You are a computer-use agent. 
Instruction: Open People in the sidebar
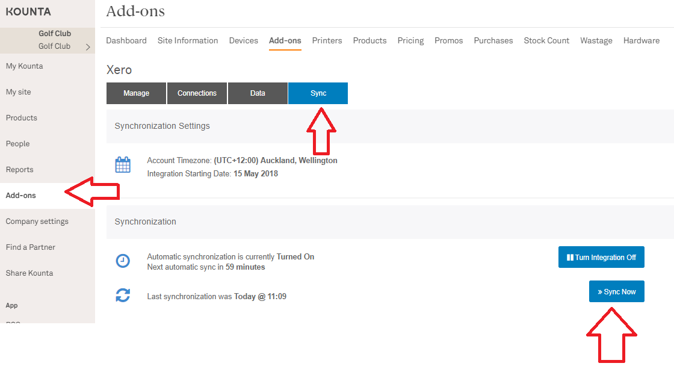(17, 144)
